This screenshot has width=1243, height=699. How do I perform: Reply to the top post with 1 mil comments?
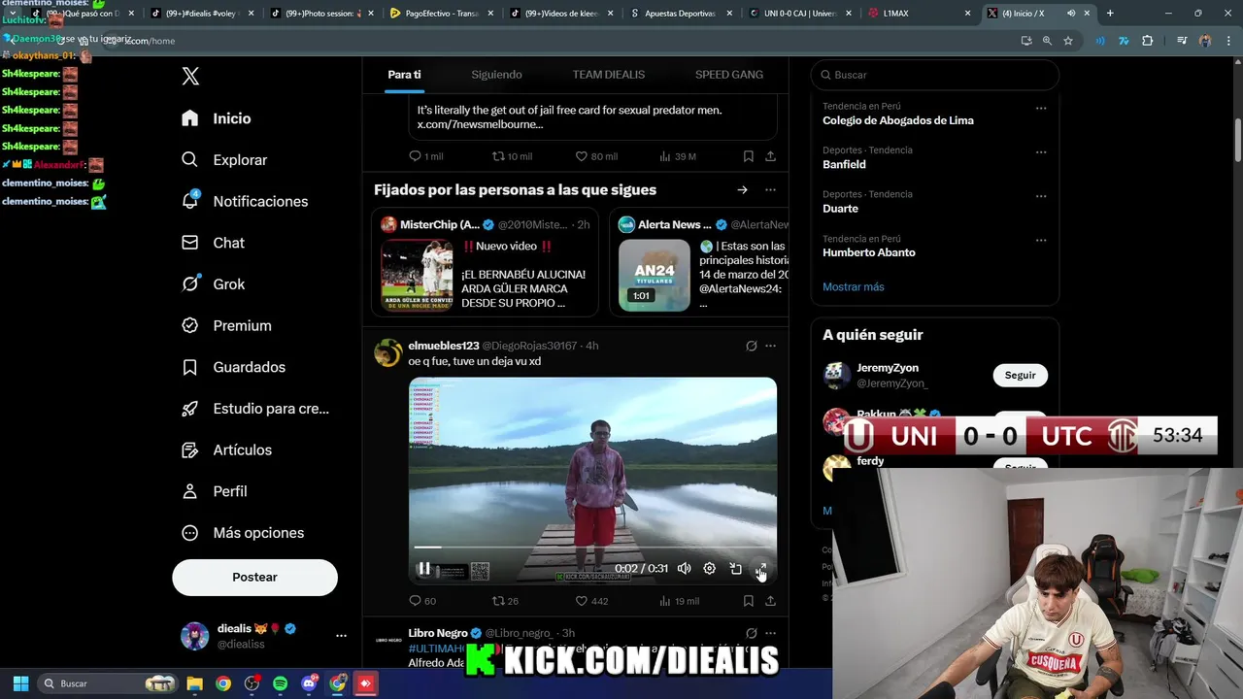[425, 156]
